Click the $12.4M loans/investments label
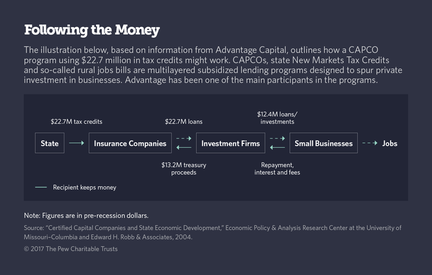Screen dimensions: 432x275 tap(277, 118)
